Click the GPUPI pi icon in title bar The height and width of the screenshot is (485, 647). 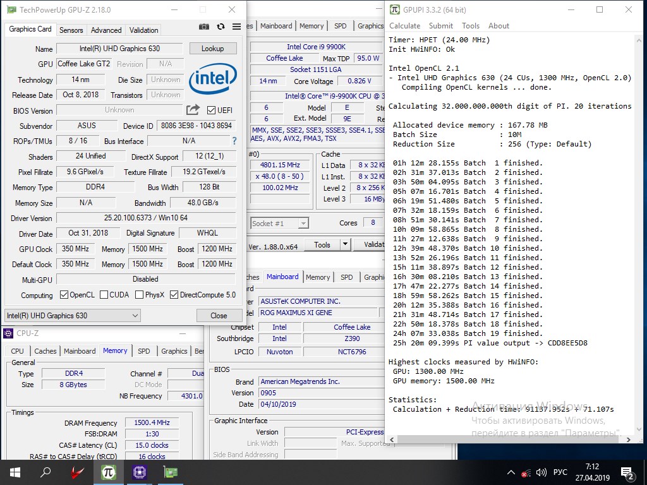[394, 9]
